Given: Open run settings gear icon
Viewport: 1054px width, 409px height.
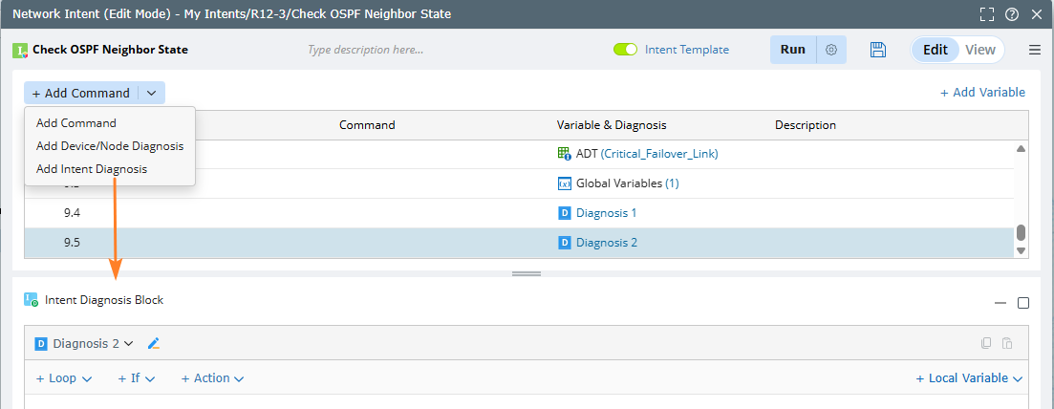Looking at the screenshot, I should pos(831,50).
